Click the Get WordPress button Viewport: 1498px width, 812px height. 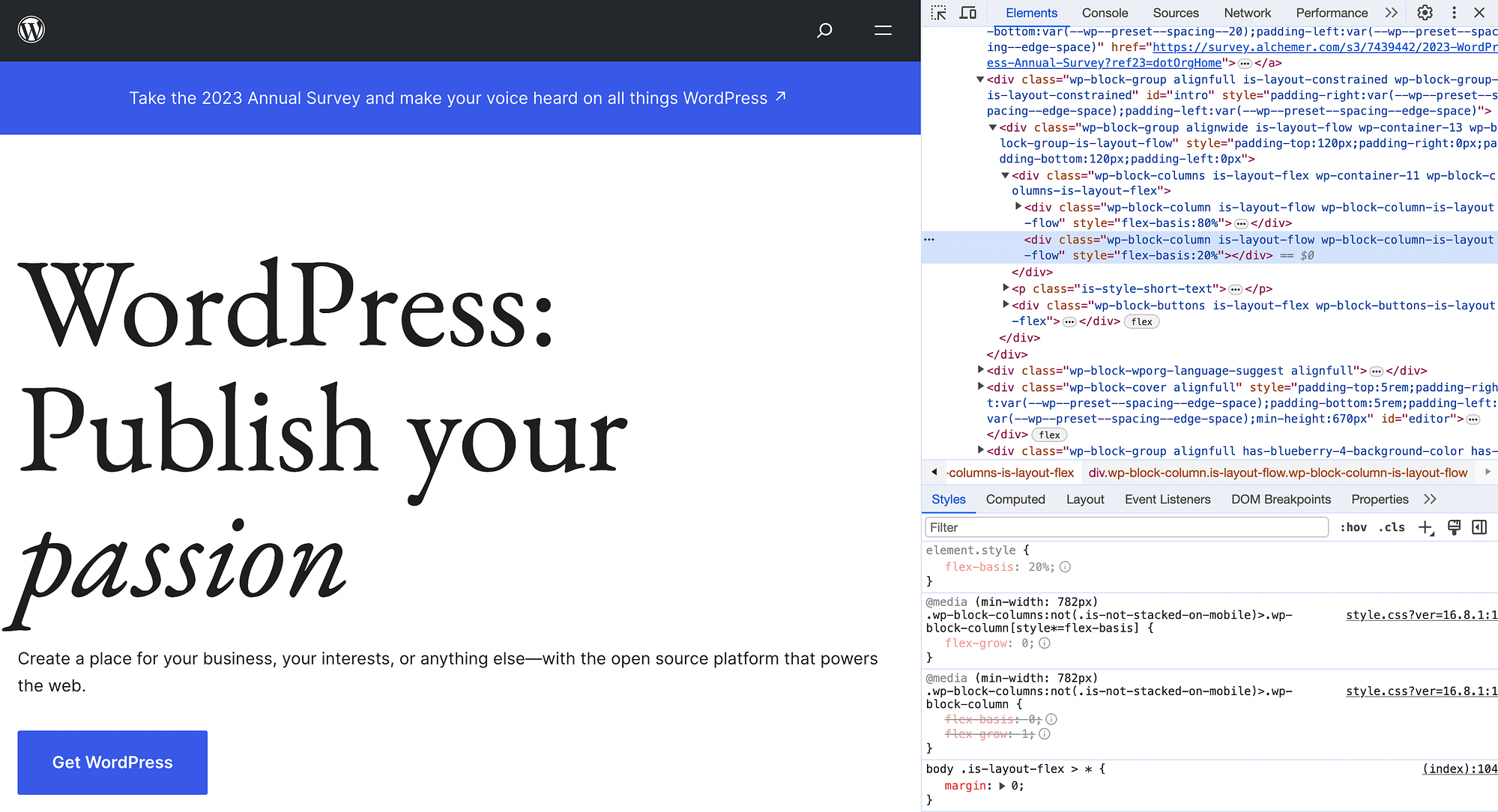[x=112, y=761]
